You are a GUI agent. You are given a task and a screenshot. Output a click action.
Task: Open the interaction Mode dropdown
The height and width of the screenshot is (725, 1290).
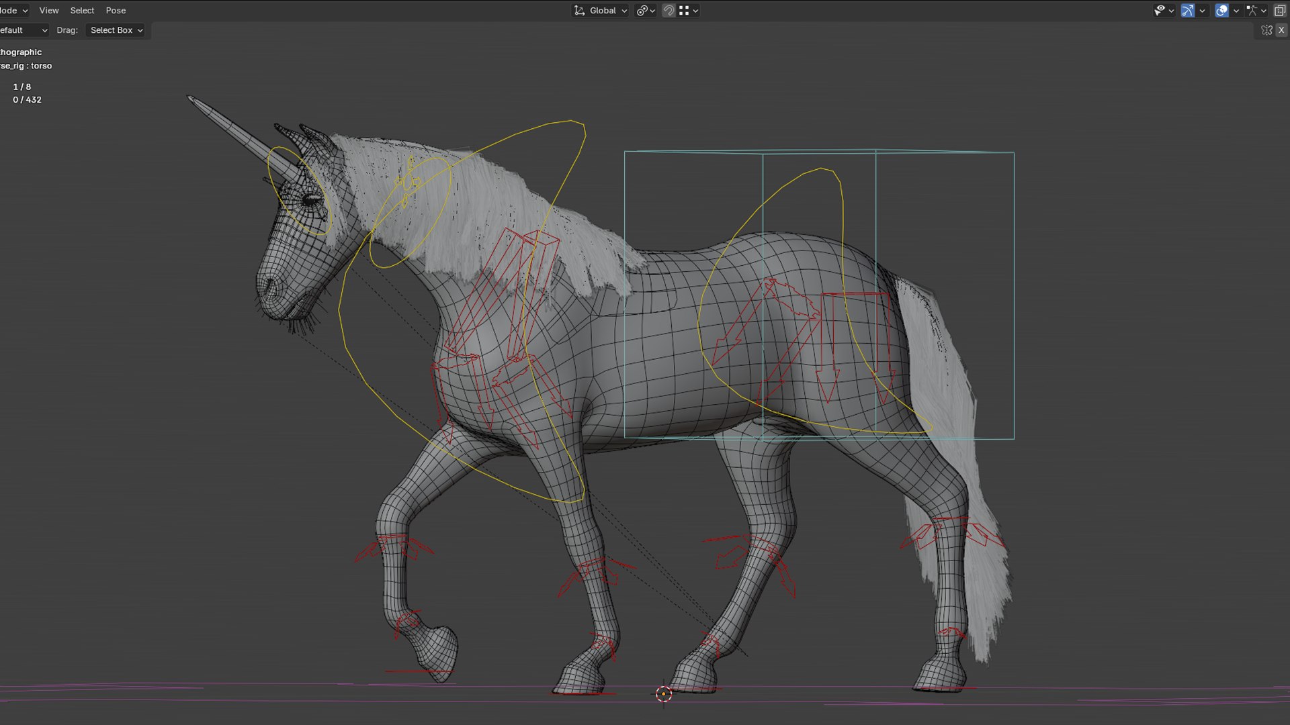coord(13,10)
